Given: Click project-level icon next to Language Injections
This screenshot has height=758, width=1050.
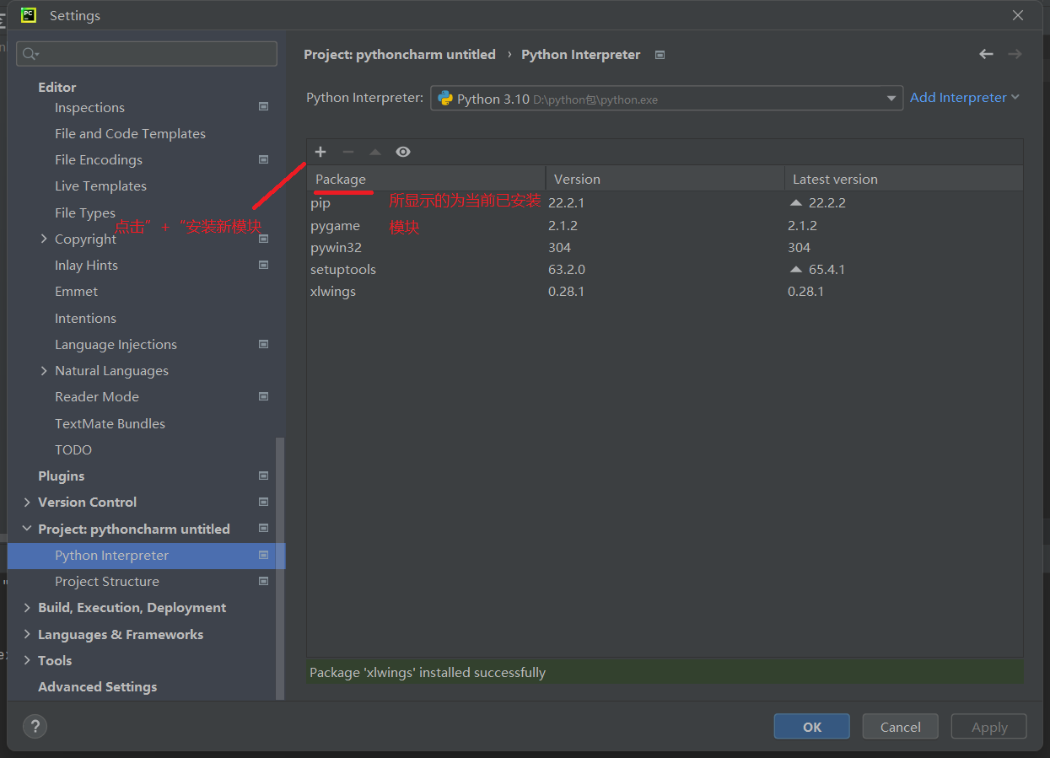Looking at the screenshot, I should tap(263, 344).
